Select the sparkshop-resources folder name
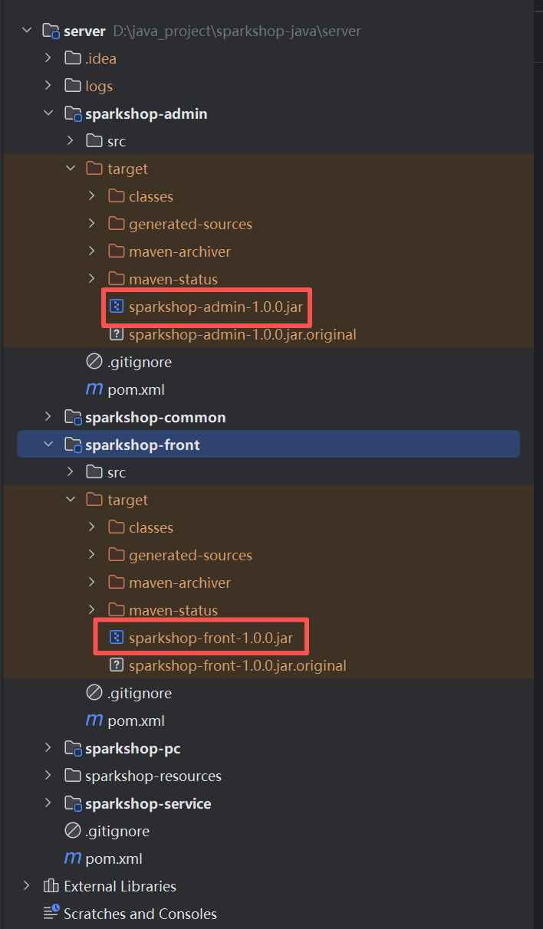The width and height of the screenshot is (543, 929). [153, 776]
